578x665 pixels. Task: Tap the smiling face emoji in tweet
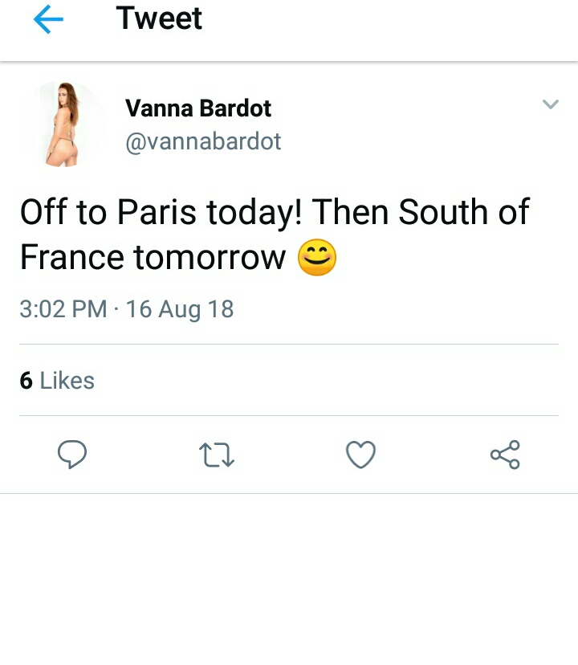click(x=317, y=259)
